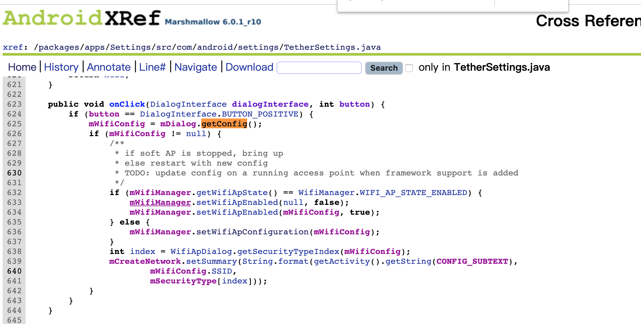Open the packages directory in the path
The height and width of the screenshot is (324, 641).
point(59,47)
